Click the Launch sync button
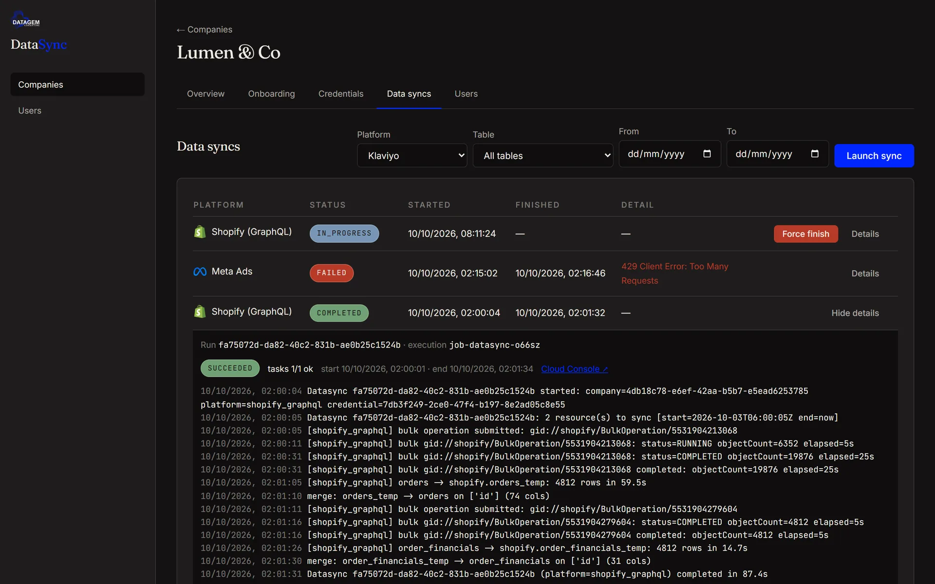The image size is (935, 584). (874, 156)
